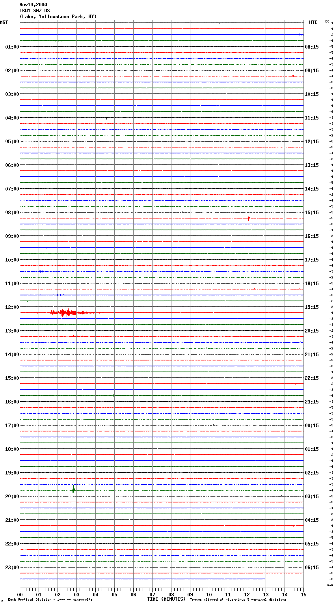Image resolution: width=335 pixels, height=605 pixels.
Task: Click the 22:00 MST time label
Action: coord(12,544)
